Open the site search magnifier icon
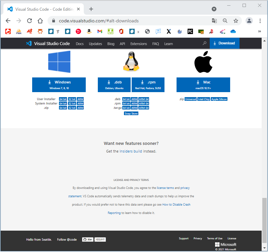This screenshot has width=268, height=252. coord(205,43)
